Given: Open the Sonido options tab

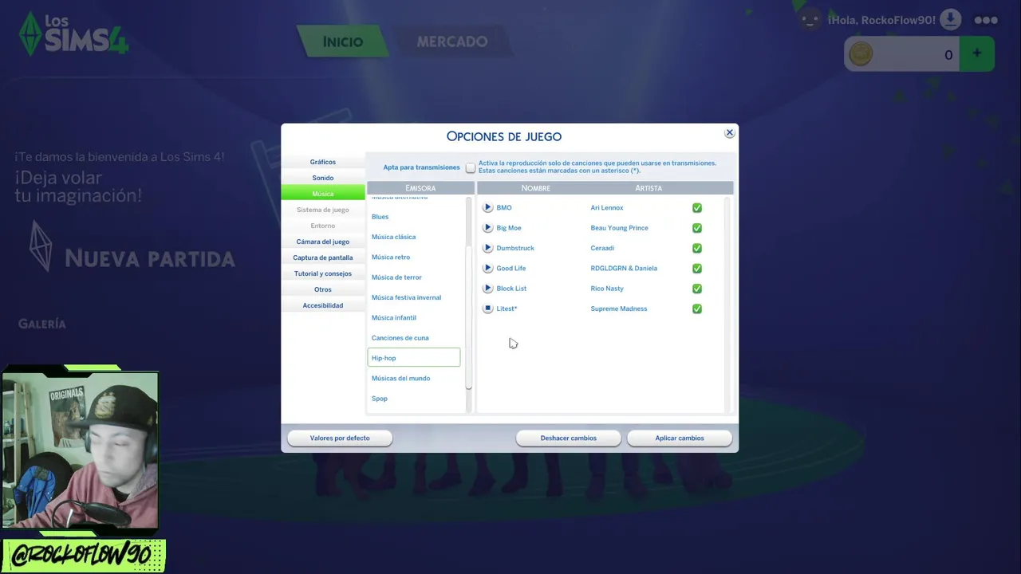Looking at the screenshot, I should [x=323, y=178].
